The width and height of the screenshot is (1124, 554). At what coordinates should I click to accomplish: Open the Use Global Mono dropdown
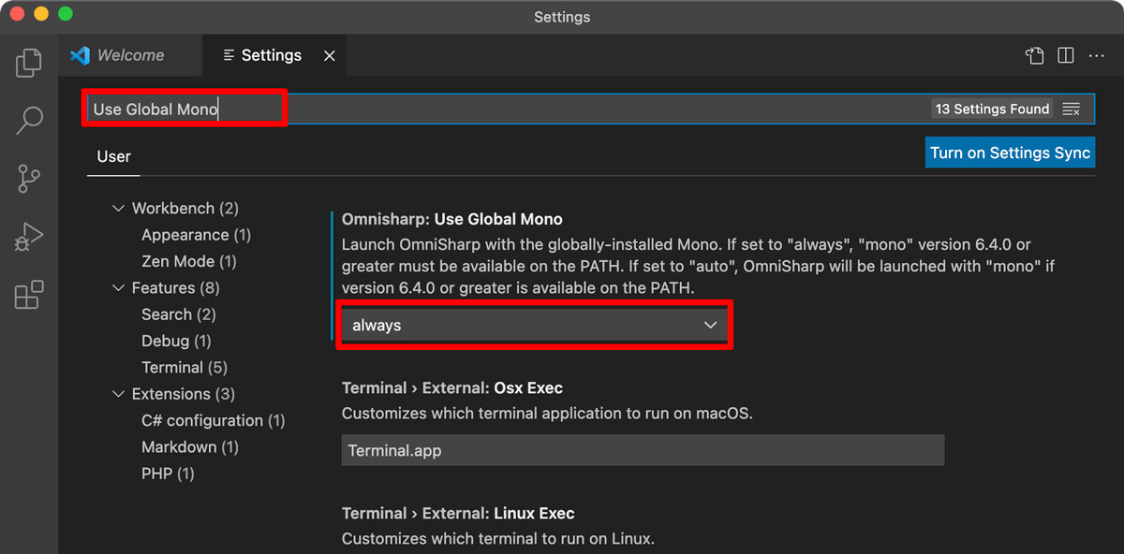pyautogui.click(x=534, y=325)
